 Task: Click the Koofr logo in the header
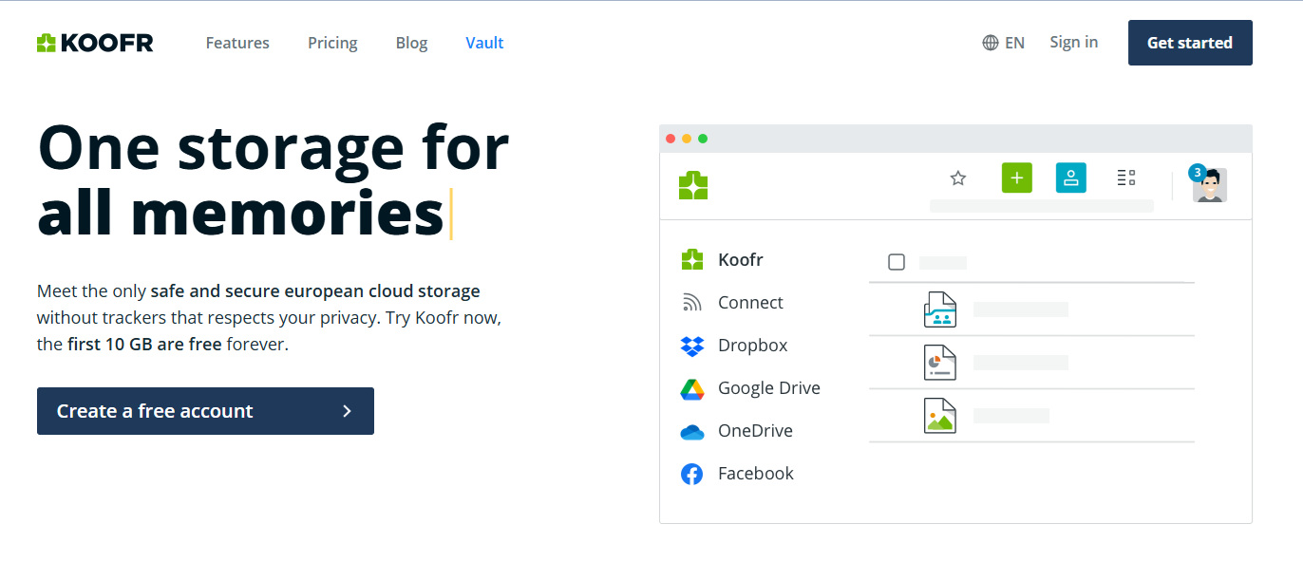(x=95, y=43)
